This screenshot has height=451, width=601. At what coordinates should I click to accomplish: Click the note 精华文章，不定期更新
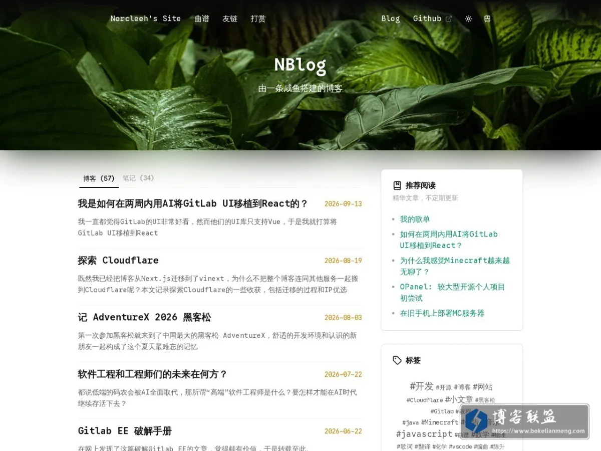[425, 198]
